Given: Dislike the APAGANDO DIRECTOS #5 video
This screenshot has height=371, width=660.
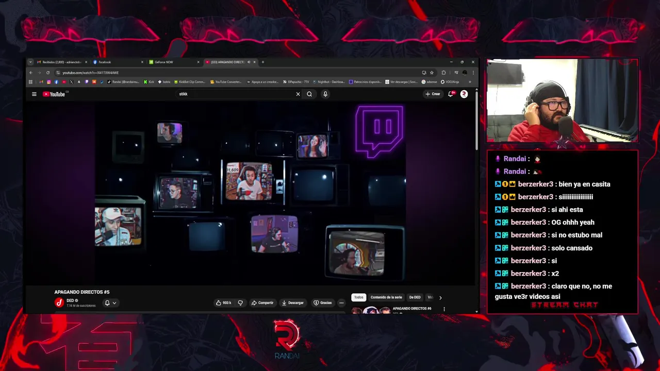Looking at the screenshot, I should coord(240,302).
